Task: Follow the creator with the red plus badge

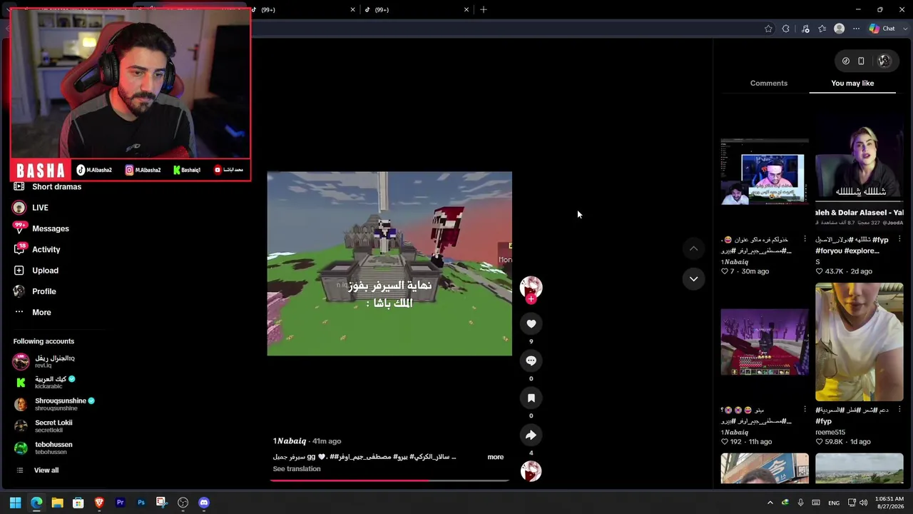Action: tap(531, 299)
